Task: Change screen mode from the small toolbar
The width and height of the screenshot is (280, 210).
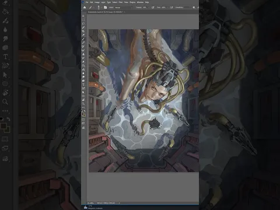Action: point(83,123)
